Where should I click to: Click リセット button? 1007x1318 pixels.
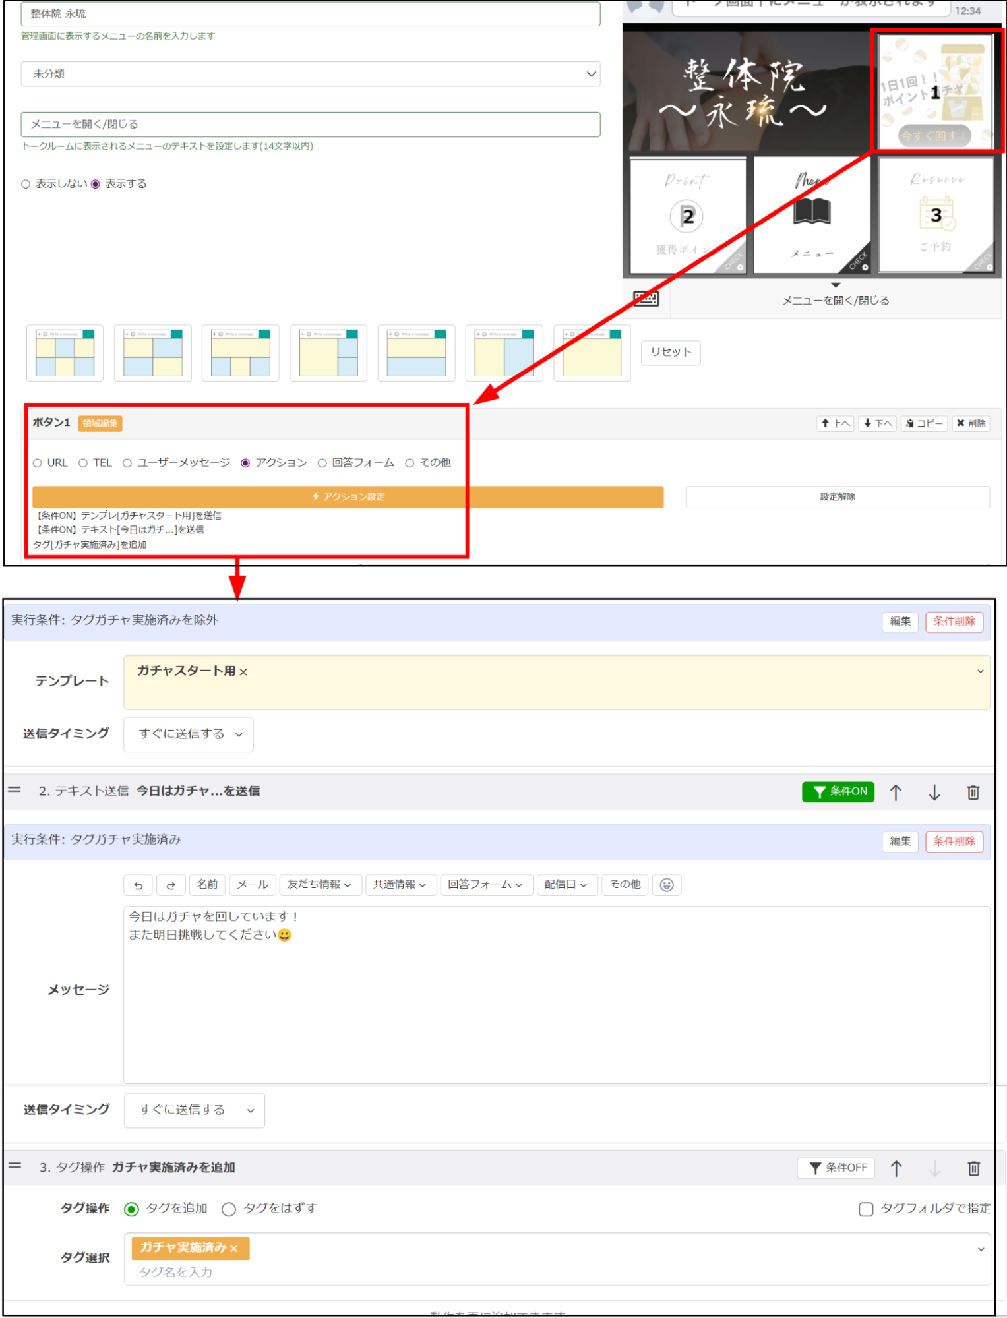[x=671, y=352]
